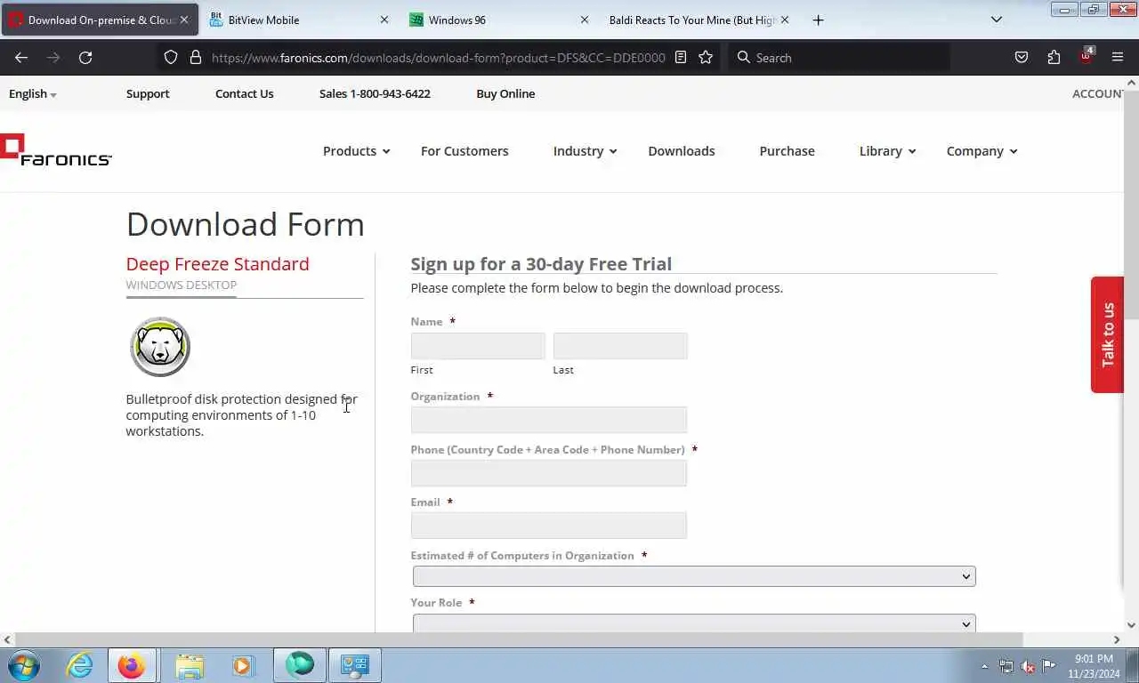Image resolution: width=1139 pixels, height=683 pixels.
Task: Click the URL address bar
Action: [x=439, y=57]
